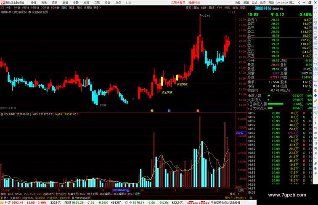318x205 pixels.
Task: Switch to the 15分钟 period
Action: 35,8
